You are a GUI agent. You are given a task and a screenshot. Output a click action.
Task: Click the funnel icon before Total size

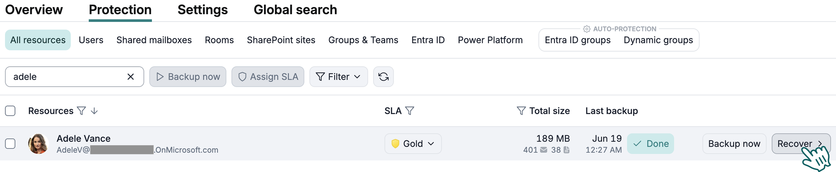coord(521,111)
